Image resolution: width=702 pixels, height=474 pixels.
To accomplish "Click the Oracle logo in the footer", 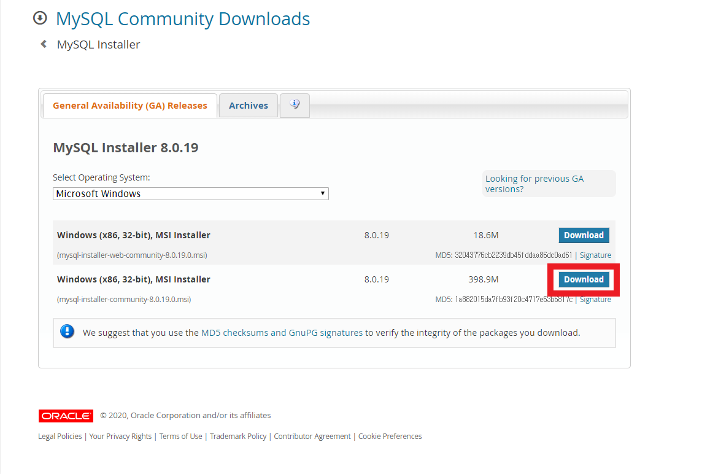I will [x=66, y=416].
